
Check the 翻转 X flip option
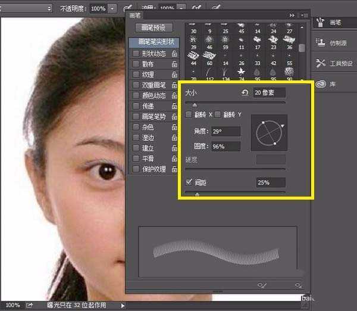point(189,114)
